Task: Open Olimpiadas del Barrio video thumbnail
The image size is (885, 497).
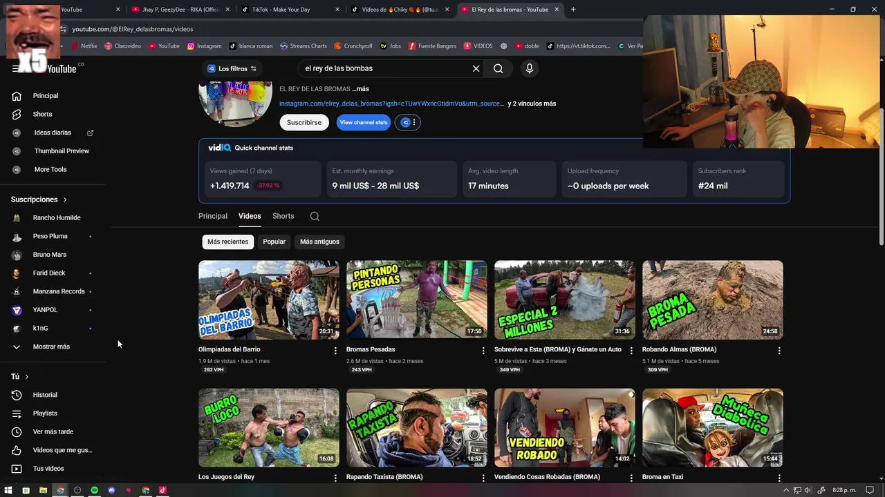Action: (x=269, y=300)
